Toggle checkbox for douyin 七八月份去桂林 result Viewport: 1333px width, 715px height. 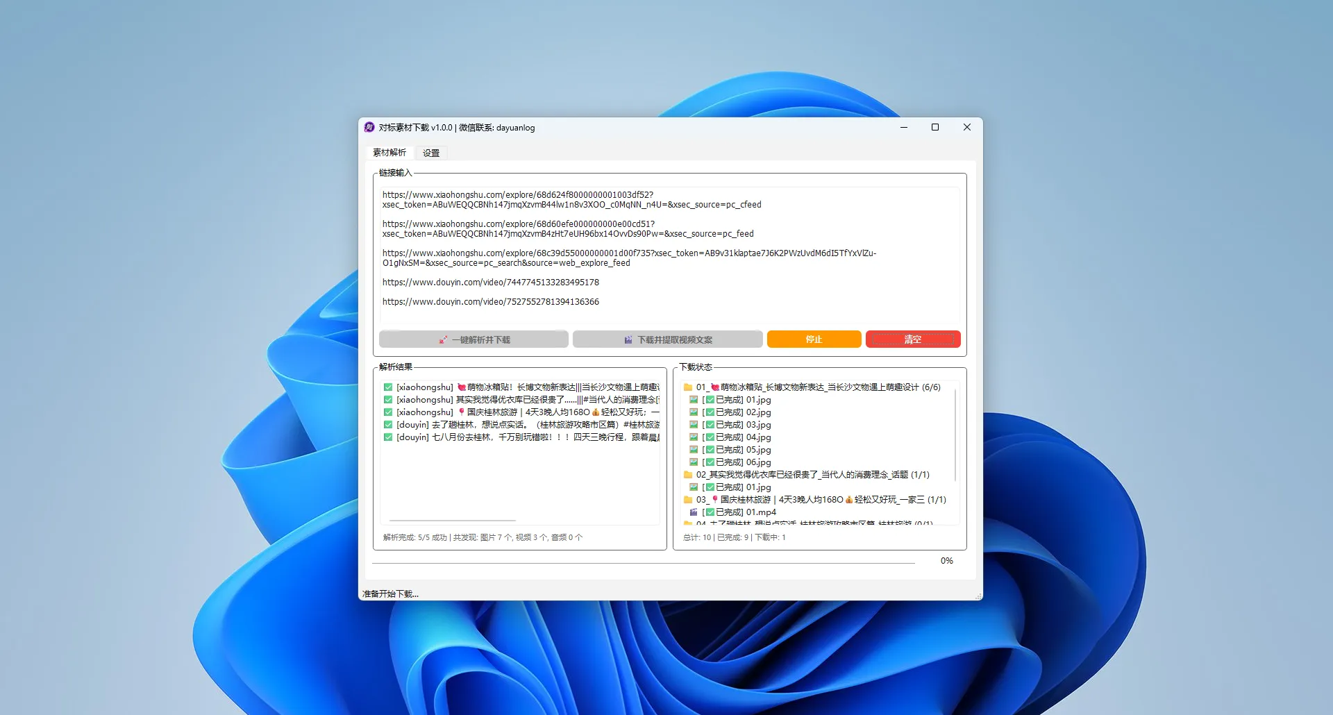pos(388,437)
